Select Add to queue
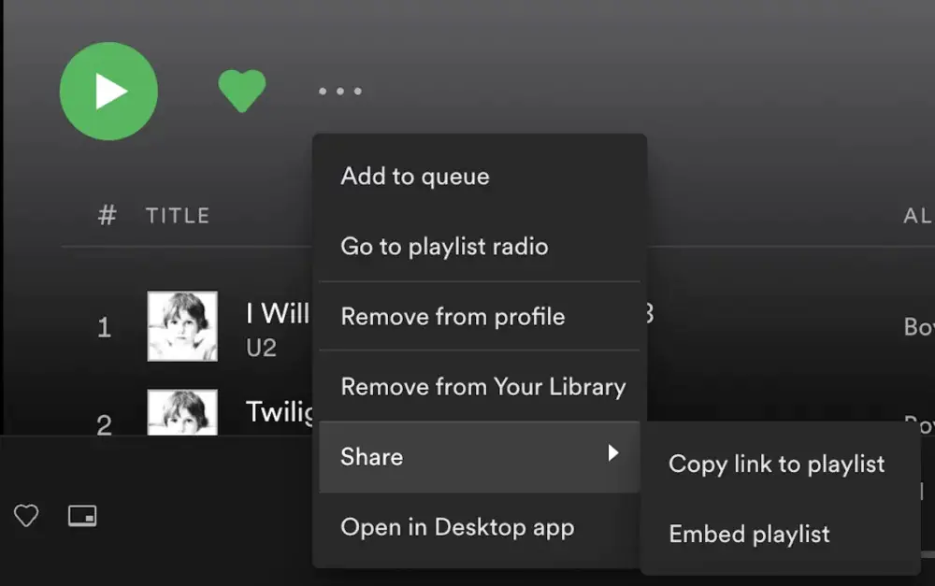Image resolution: width=935 pixels, height=586 pixels. point(415,176)
